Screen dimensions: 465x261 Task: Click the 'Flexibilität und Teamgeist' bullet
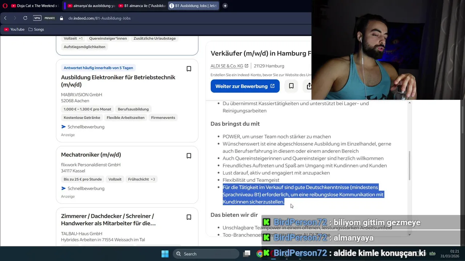tap(251, 180)
